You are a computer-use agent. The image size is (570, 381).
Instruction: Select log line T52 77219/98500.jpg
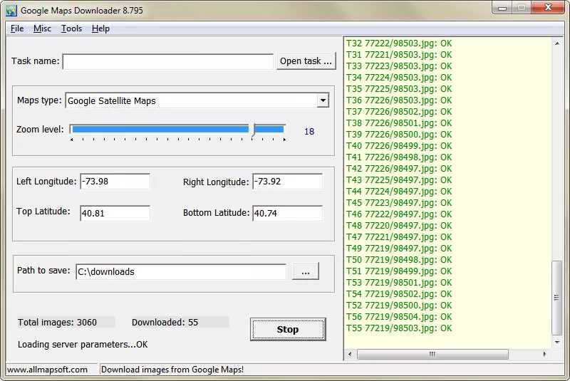pos(399,306)
